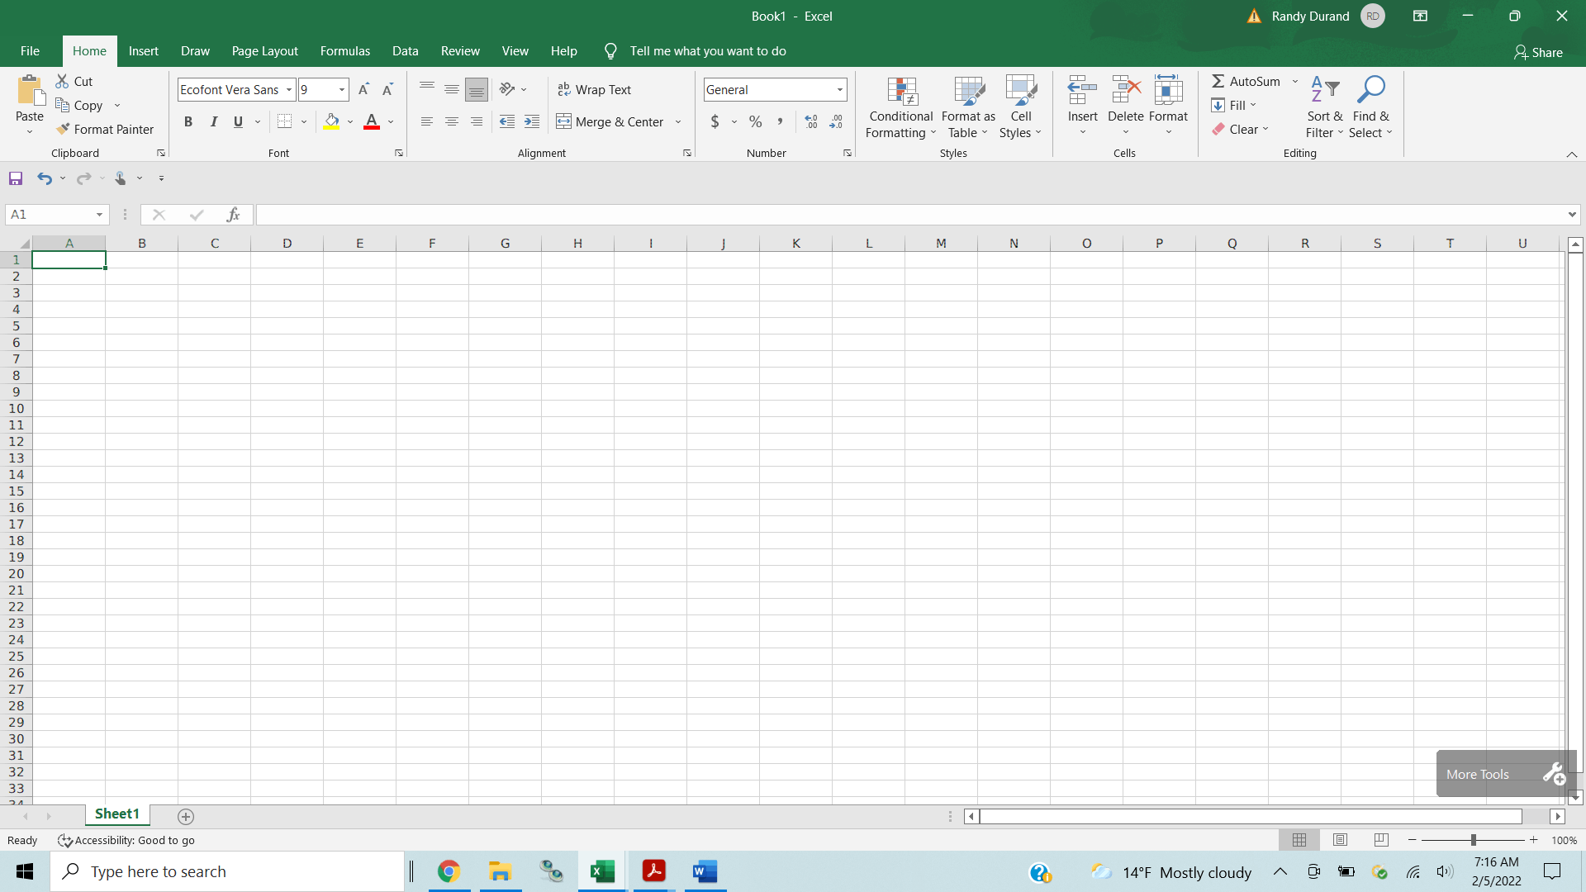The height and width of the screenshot is (892, 1586).
Task: Click the Increase Indent icon
Action: (x=532, y=121)
